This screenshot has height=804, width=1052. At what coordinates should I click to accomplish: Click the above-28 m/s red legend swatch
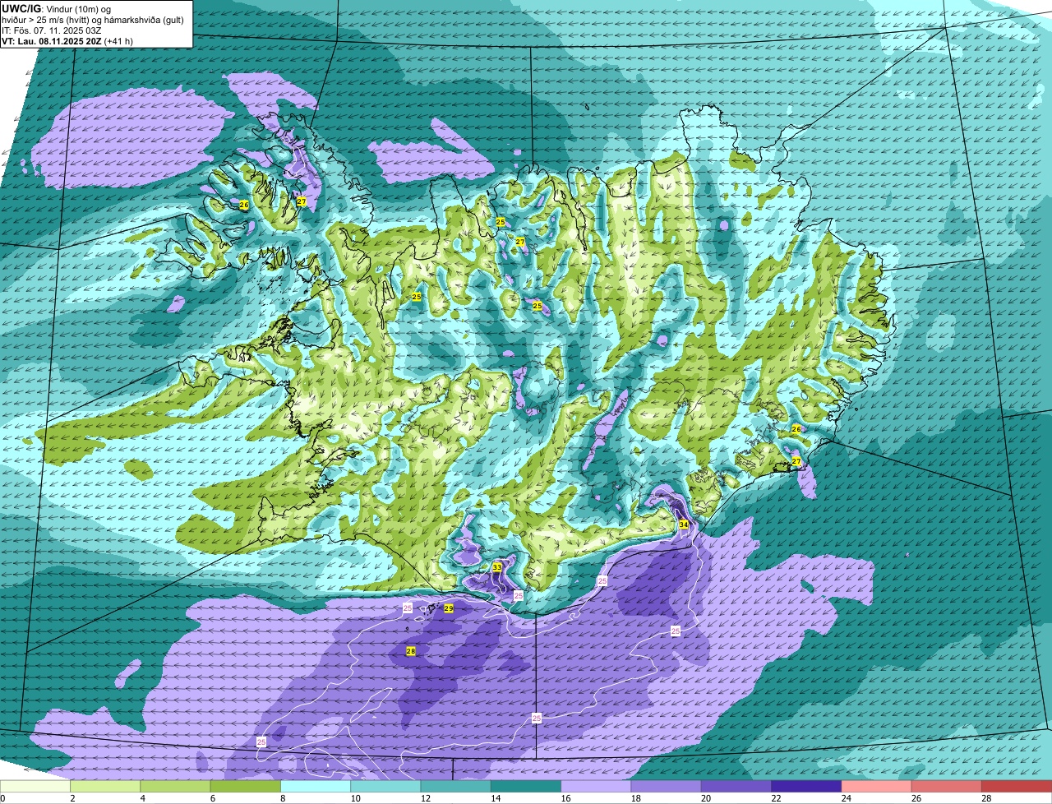(1017, 787)
